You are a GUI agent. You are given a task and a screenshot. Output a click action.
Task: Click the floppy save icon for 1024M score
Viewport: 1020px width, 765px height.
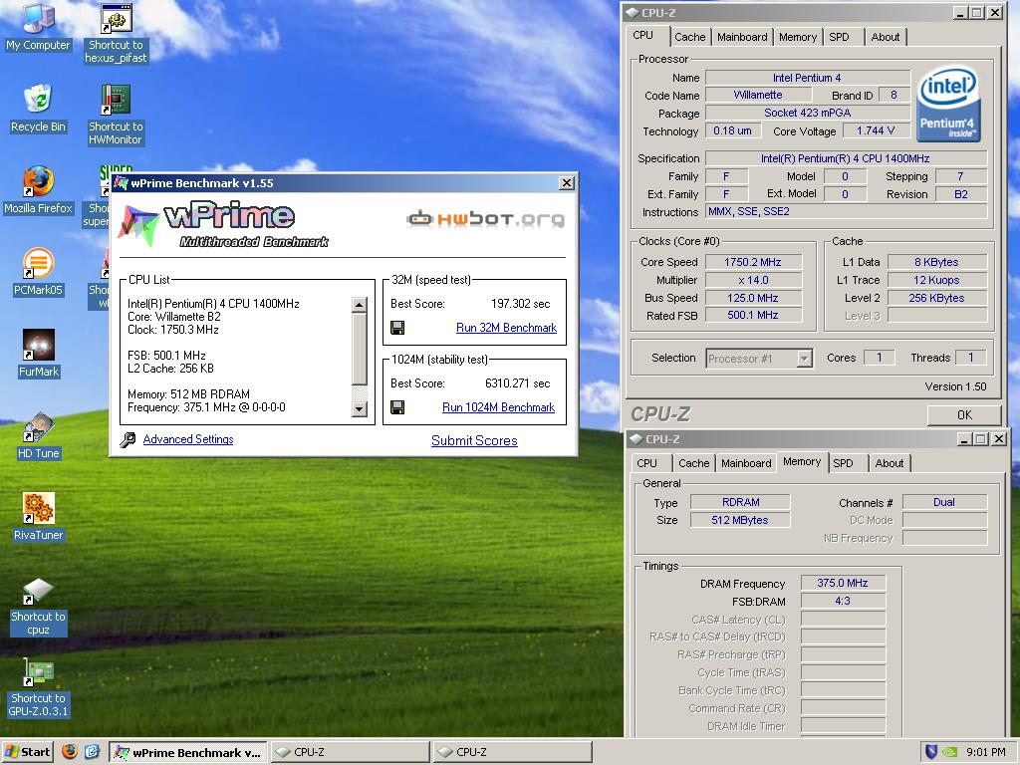pos(397,407)
